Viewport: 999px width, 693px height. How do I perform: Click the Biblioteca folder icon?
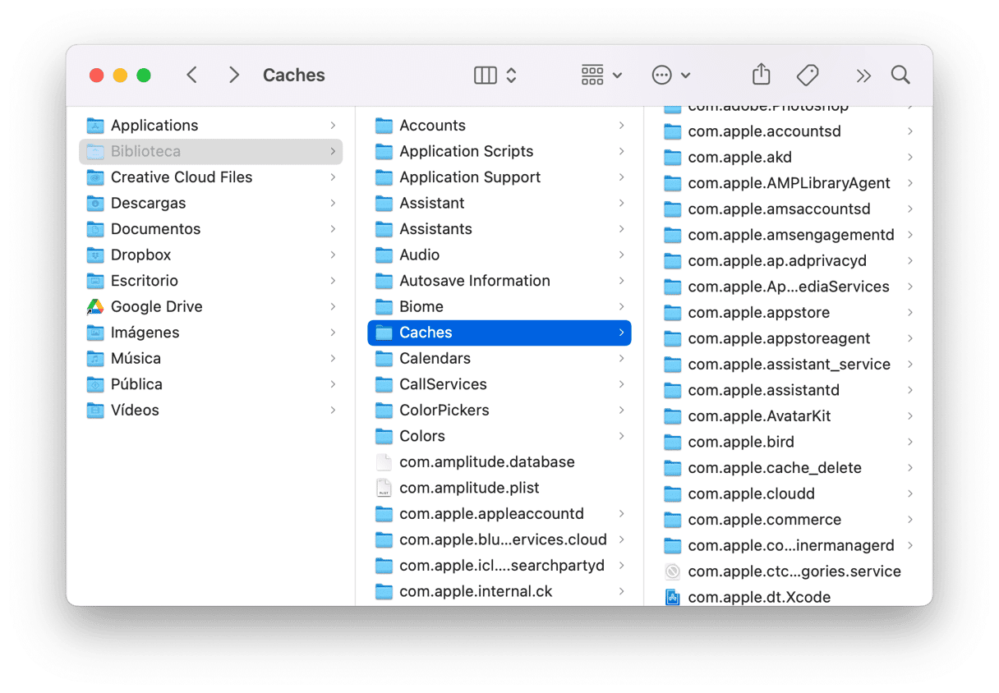pyautogui.click(x=96, y=151)
